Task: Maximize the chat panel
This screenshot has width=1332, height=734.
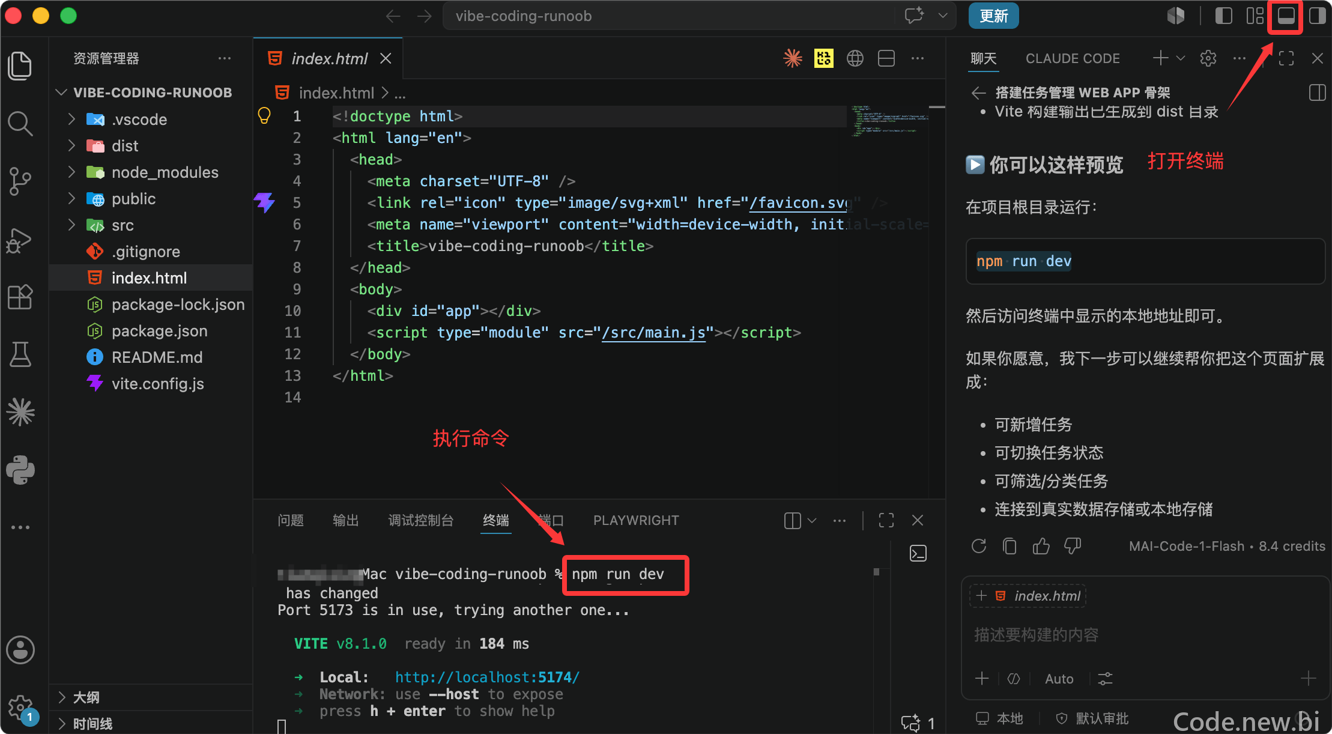Action: tap(1286, 58)
